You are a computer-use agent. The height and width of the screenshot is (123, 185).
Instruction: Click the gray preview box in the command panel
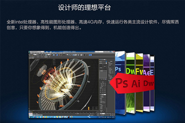(x=103, y=74)
